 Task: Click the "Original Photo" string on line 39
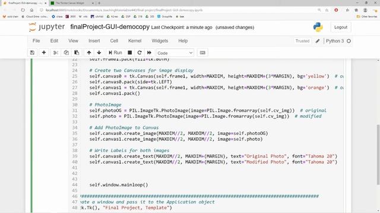265,156
